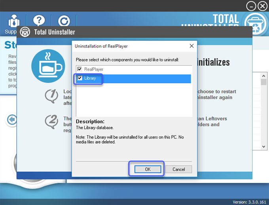Click OK in the RealPlayer uninstall dialog
Image resolution: width=269 pixels, height=205 pixels.
[x=148, y=169]
